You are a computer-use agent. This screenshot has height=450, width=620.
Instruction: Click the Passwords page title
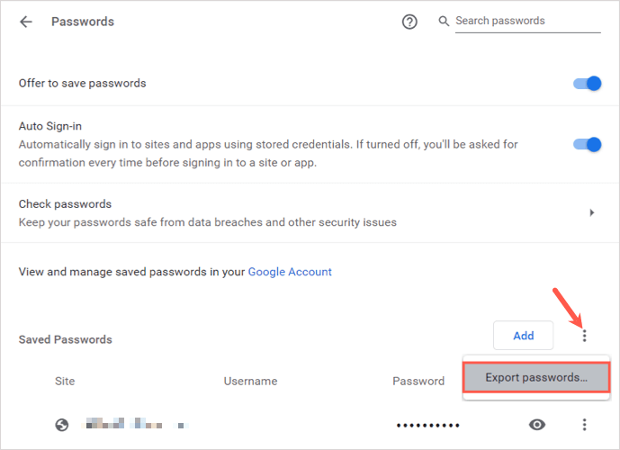click(x=83, y=22)
